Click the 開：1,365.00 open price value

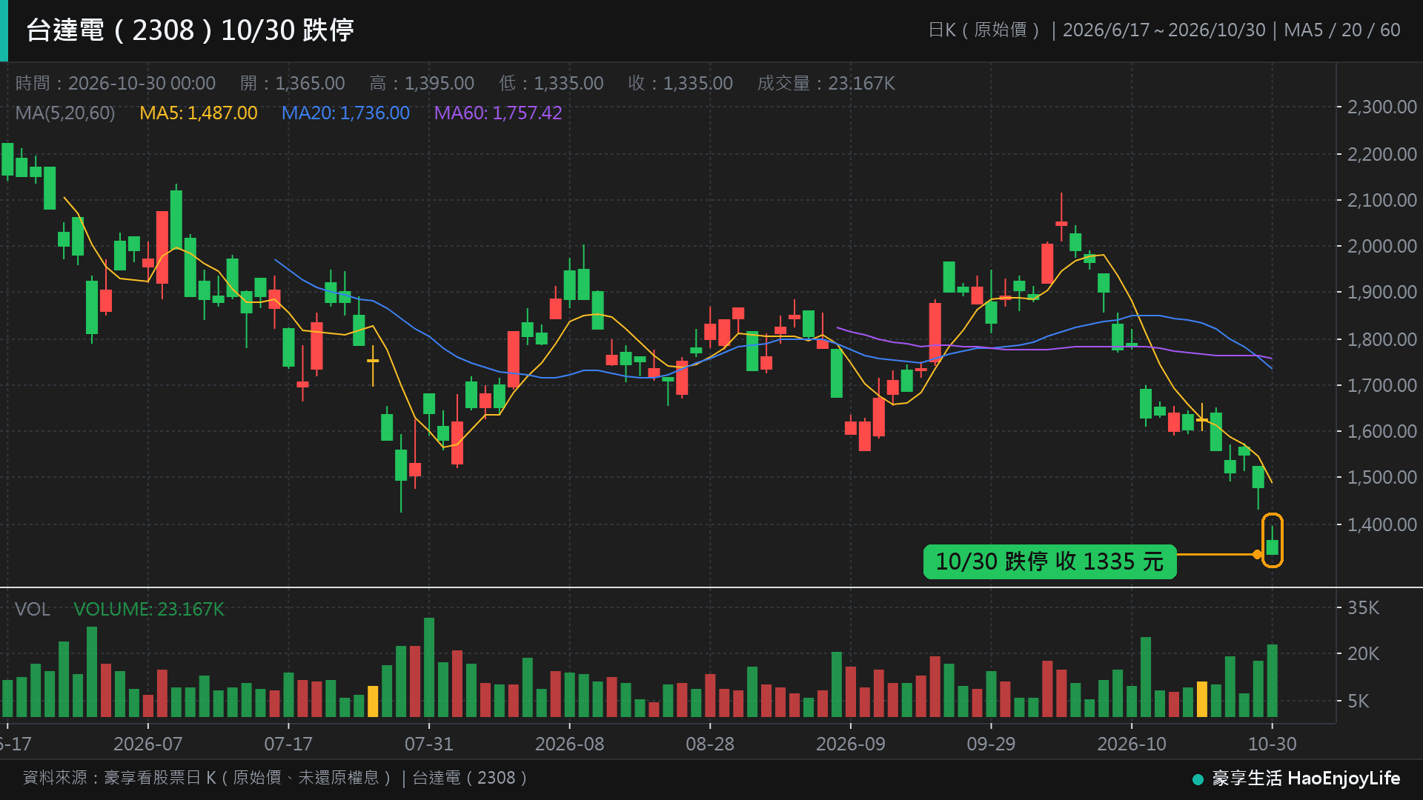(x=293, y=83)
